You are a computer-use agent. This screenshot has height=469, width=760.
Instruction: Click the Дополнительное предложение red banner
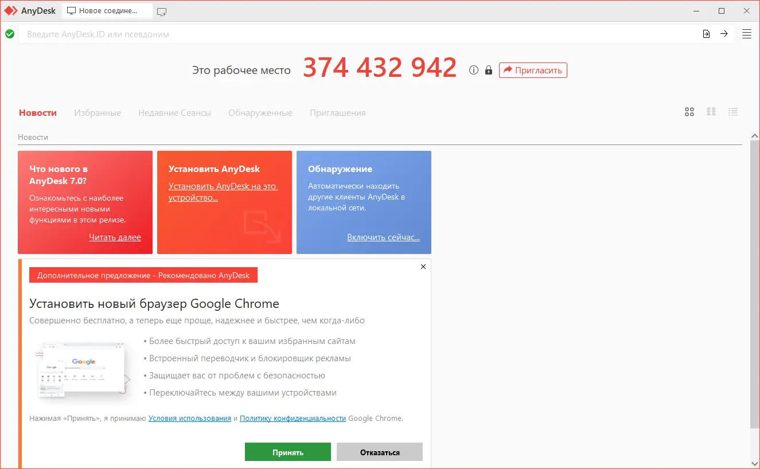coord(143,275)
